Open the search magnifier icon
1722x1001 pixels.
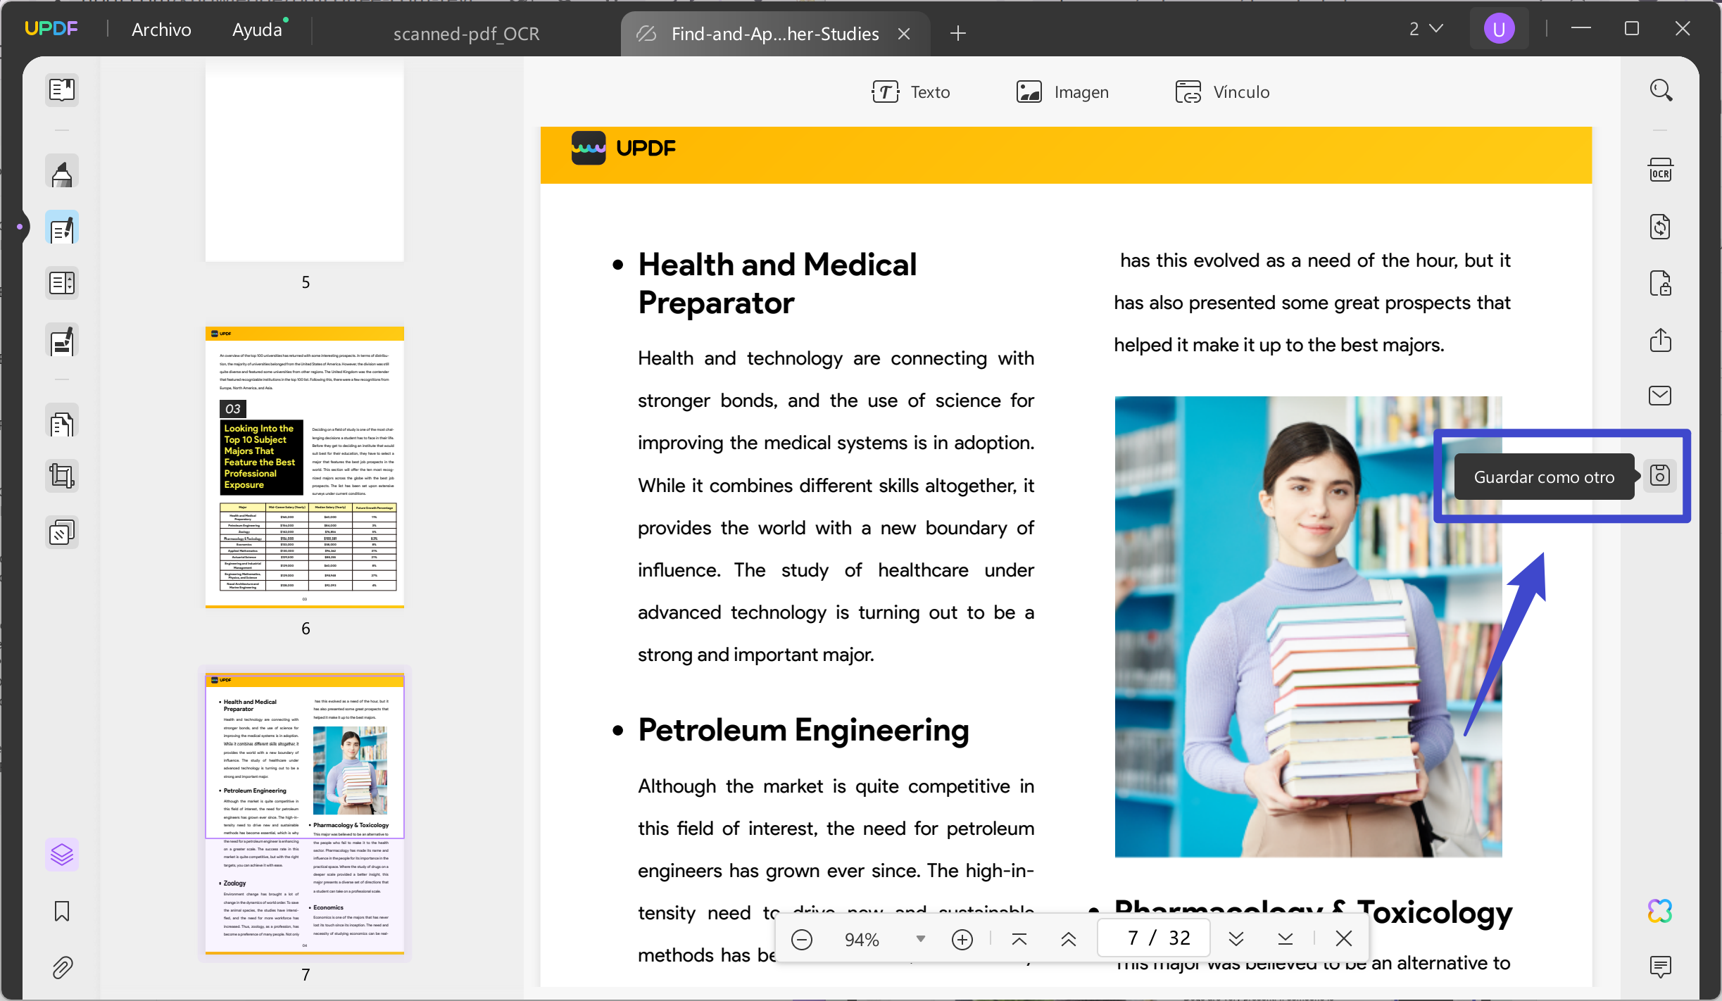(1660, 90)
